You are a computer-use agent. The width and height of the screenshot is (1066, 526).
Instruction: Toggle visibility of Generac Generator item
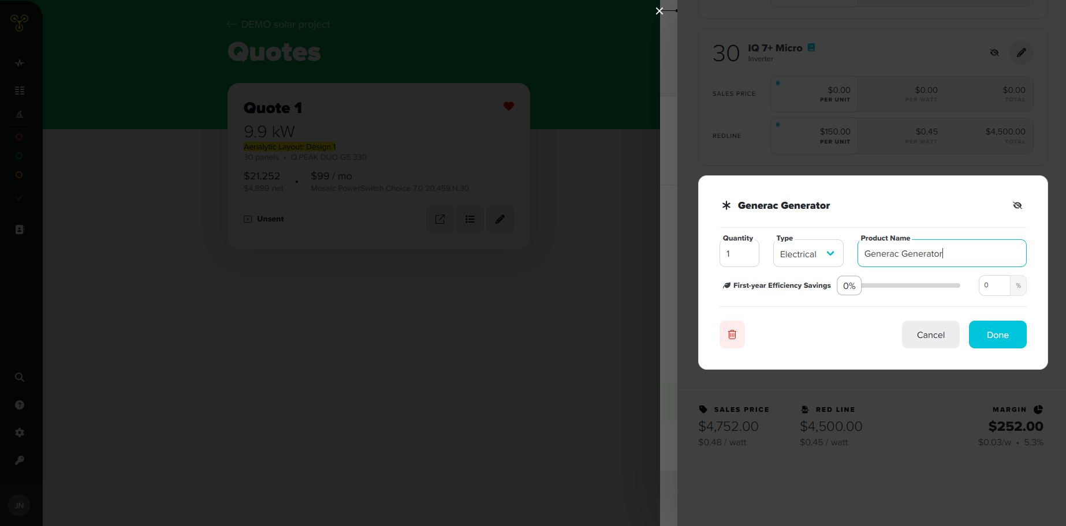coord(1017,205)
